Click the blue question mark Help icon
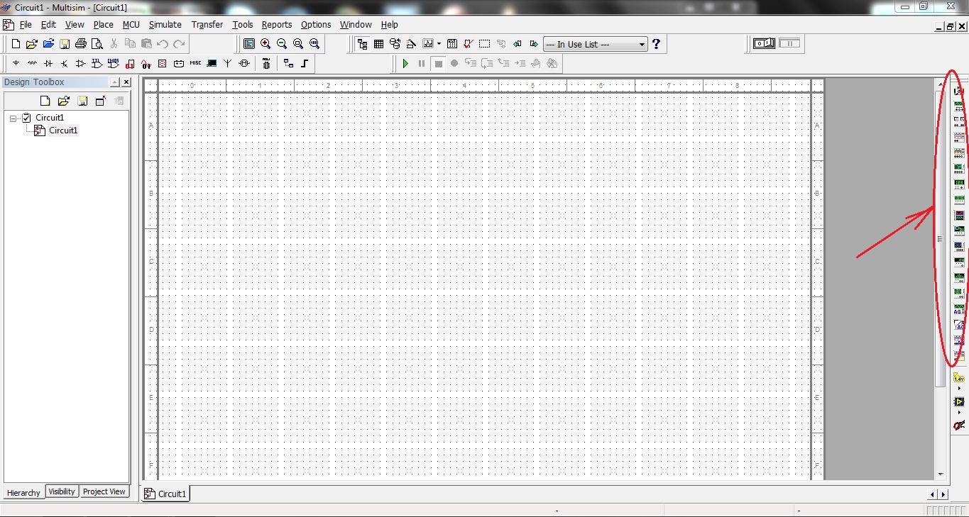The height and width of the screenshot is (517, 969). [656, 44]
